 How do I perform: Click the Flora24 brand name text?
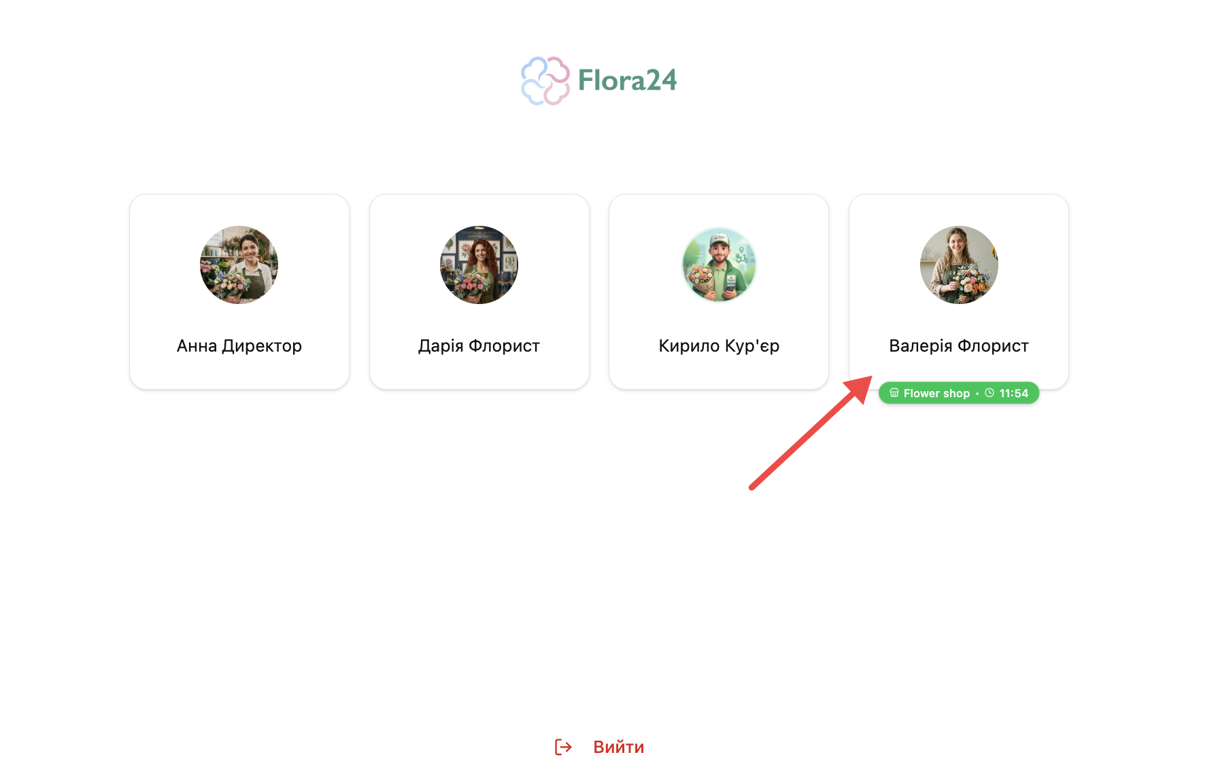tap(627, 80)
